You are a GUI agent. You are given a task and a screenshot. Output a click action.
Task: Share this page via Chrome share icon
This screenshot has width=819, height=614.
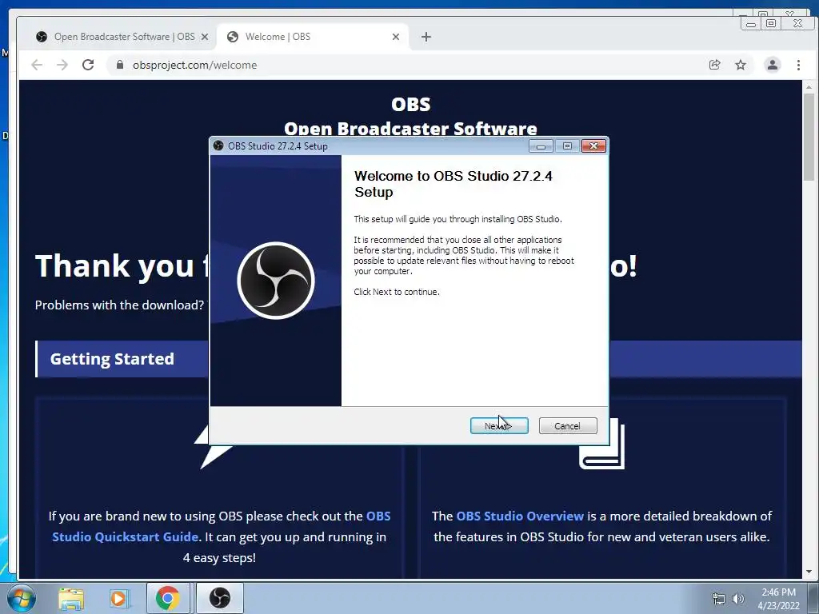(714, 65)
